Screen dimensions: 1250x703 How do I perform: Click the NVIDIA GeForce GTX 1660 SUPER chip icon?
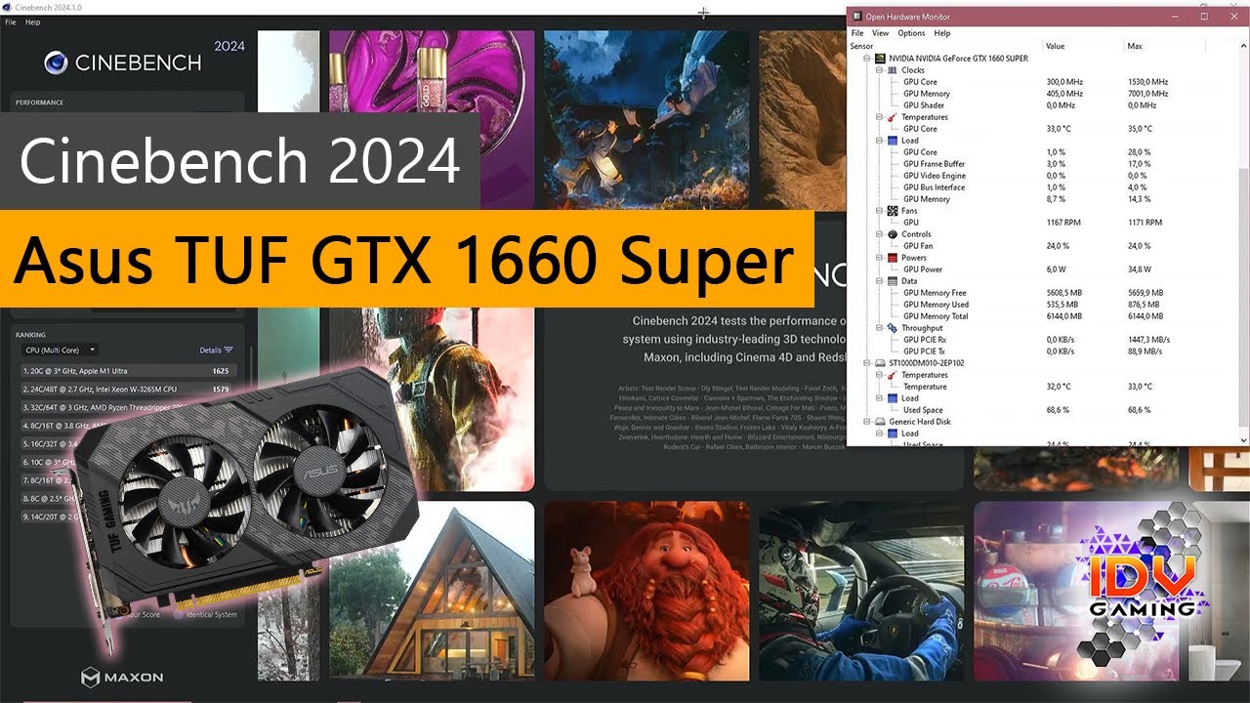[880, 59]
